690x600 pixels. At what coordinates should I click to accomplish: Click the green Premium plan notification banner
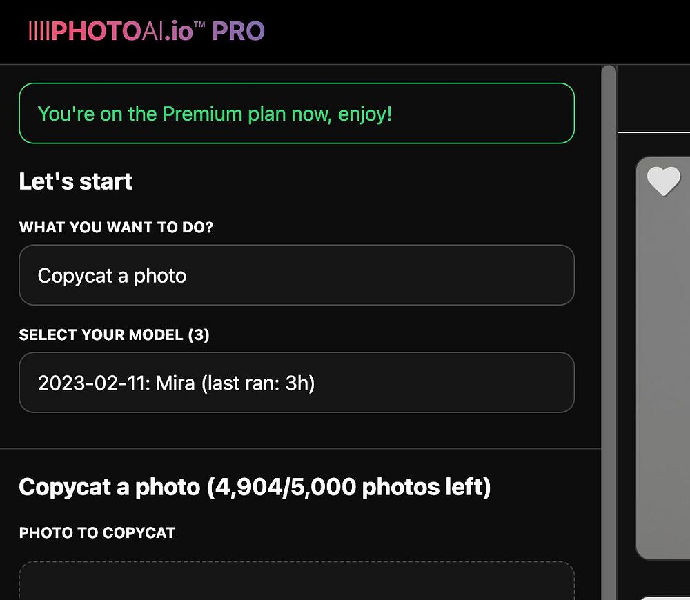[x=297, y=113]
